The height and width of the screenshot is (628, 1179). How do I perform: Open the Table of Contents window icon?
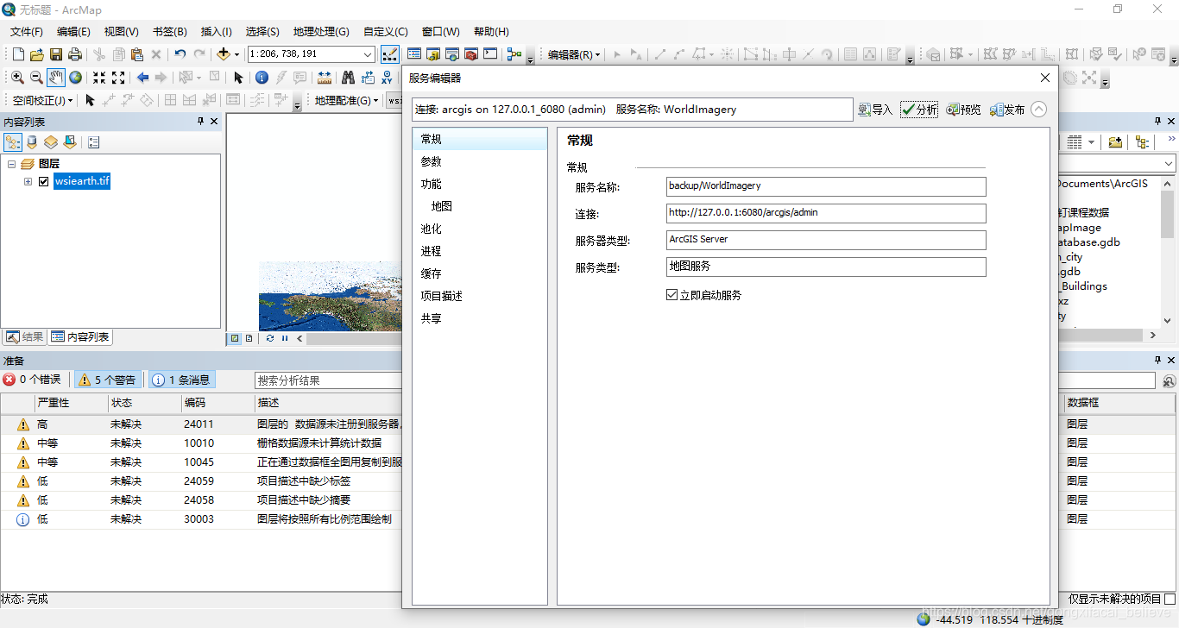(x=413, y=54)
